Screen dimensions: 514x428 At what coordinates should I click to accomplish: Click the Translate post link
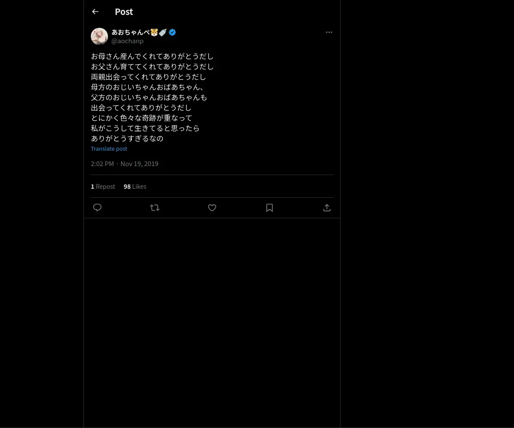[x=109, y=149]
